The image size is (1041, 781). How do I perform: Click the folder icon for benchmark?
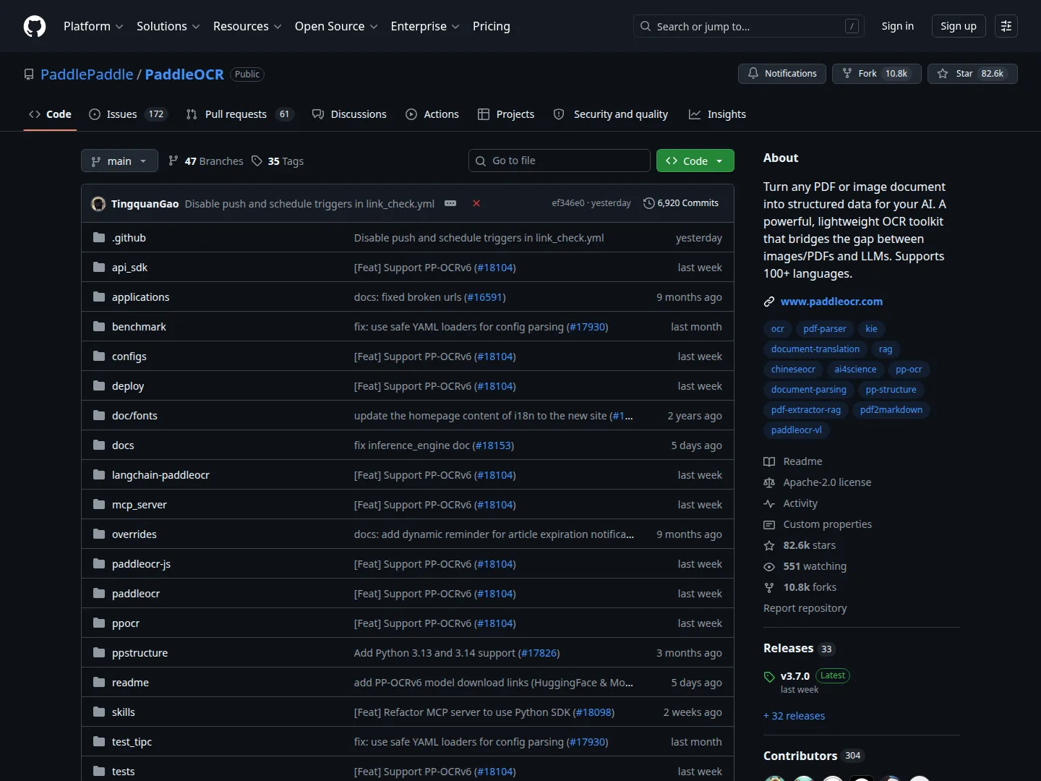99,326
